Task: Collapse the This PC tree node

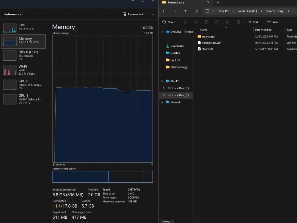Action: click(x=162, y=81)
